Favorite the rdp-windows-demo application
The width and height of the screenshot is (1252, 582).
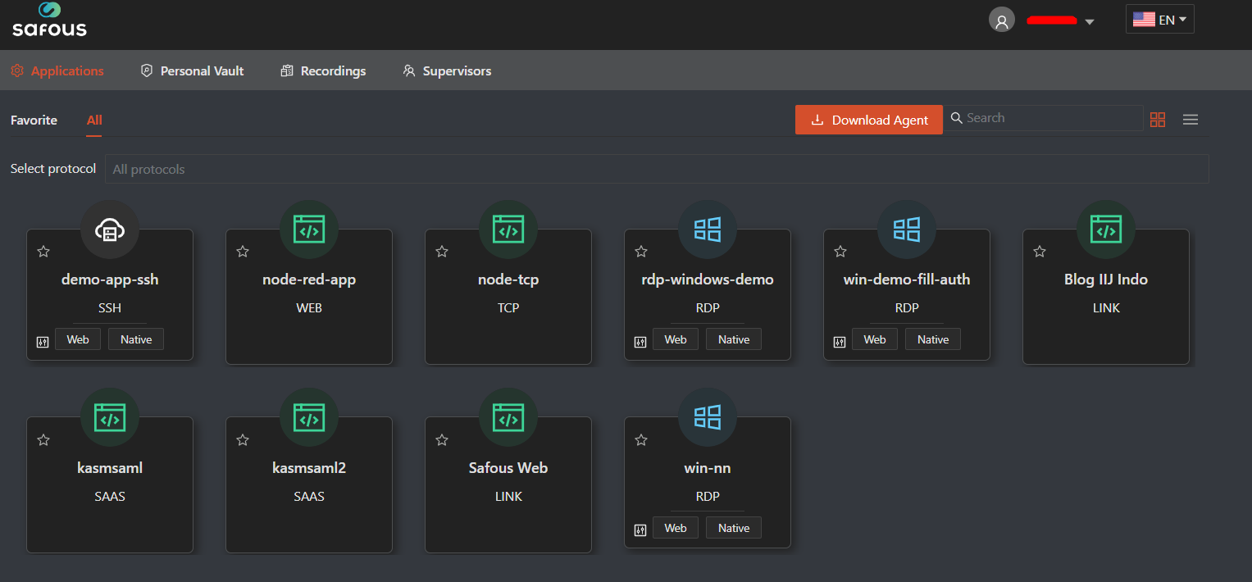(641, 252)
